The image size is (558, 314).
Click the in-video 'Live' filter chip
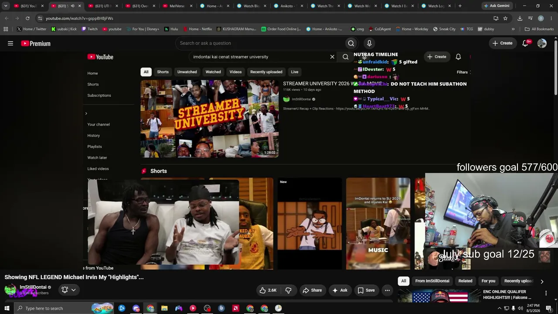(295, 72)
